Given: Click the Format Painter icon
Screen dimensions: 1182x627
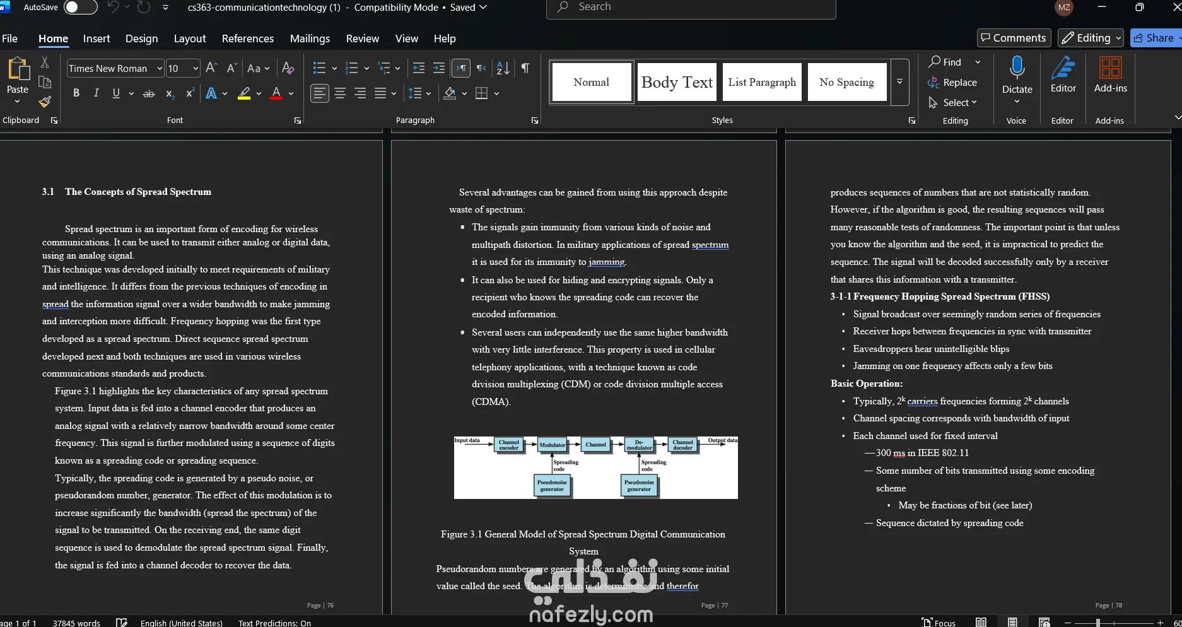Looking at the screenshot, I should click(x=45, y=102).
